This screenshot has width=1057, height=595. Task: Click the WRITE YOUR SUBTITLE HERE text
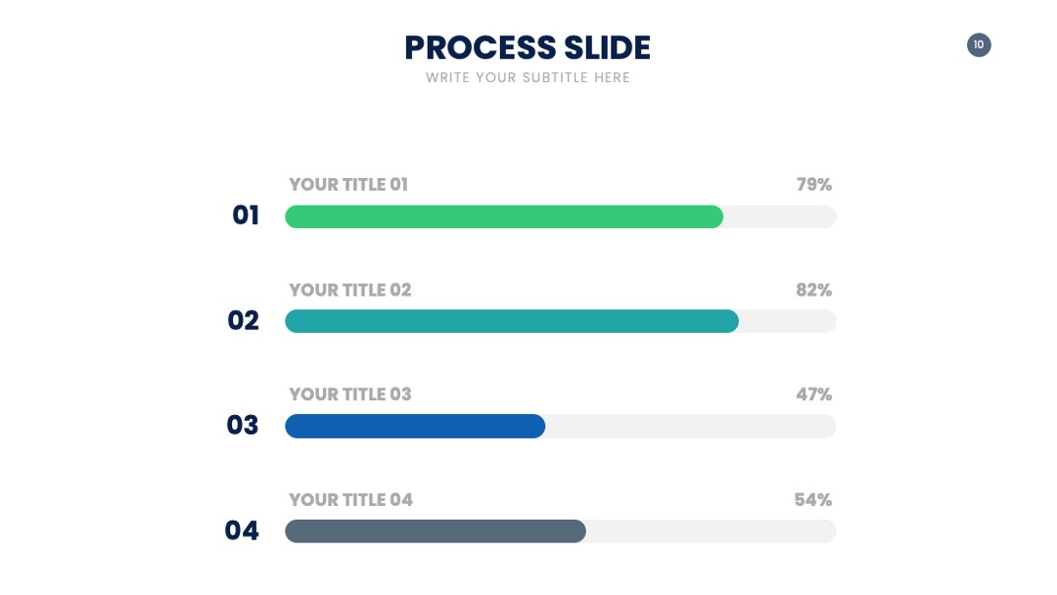pos(528,77)
